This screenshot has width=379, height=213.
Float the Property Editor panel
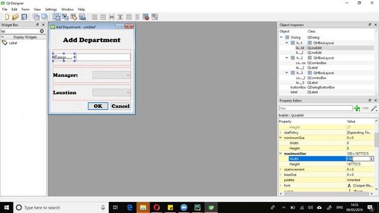370,100
